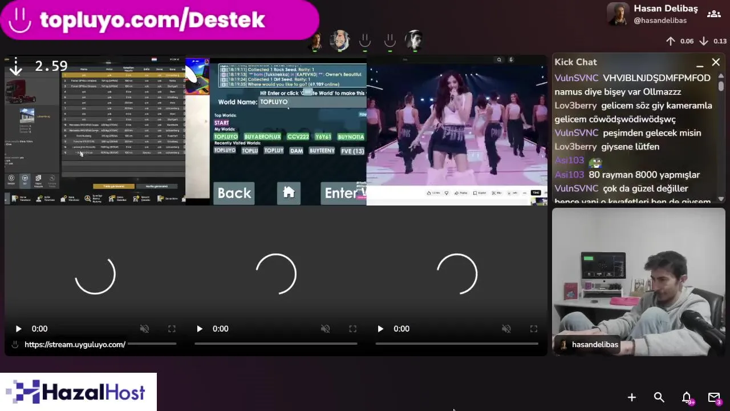Click the World Name input field
The image size is (730, 411).
point(313,102)
